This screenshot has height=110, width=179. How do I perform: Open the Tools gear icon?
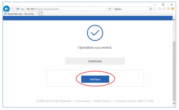click(168, 9)
